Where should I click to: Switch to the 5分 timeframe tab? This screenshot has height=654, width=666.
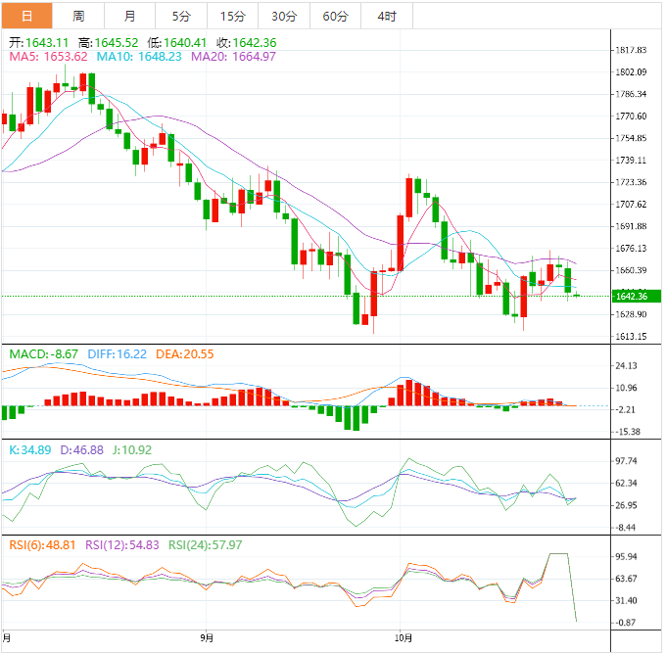point(181,16)
